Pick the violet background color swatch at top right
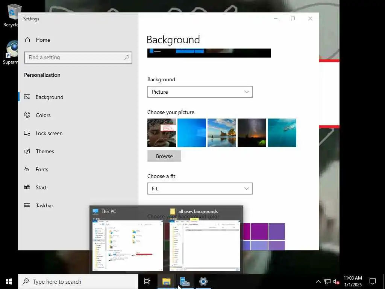The image size is (385, 289). pos(277,231)
